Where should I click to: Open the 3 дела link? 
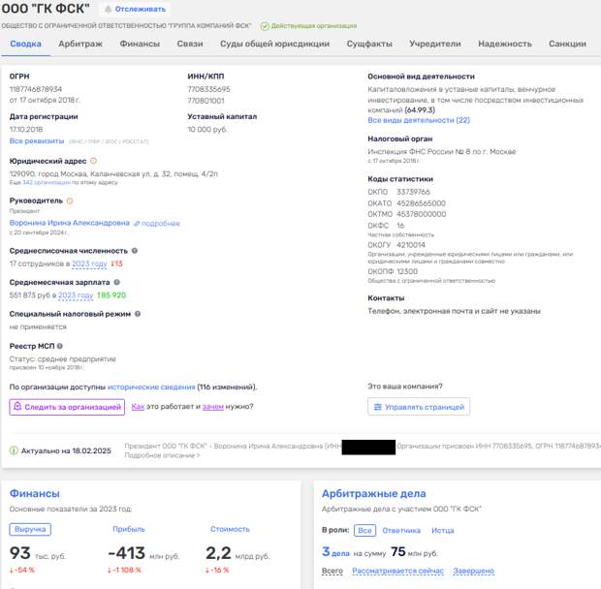(335, 552)
